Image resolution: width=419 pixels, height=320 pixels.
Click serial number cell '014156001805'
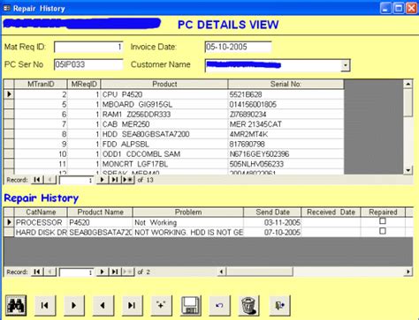286,104
